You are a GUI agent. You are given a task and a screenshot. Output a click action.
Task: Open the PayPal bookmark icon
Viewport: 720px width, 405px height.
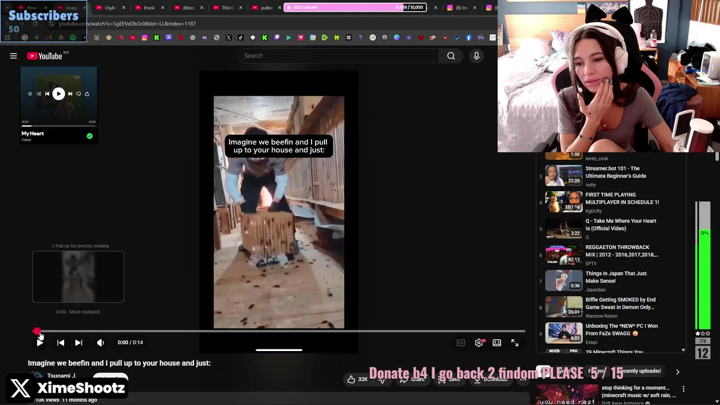click(x=456, y=38)
